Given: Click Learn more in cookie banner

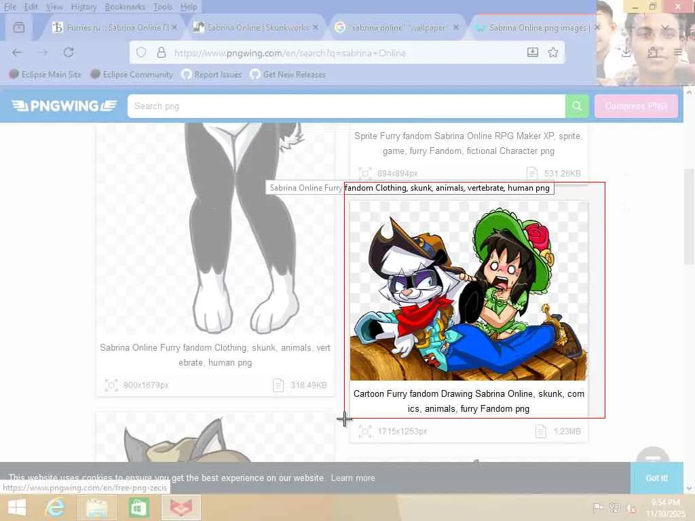Looking at the screenshot, I should tap(353, 478).
